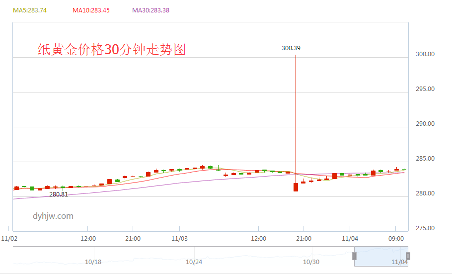Click the 11/02 date axis label
Screen dimensions: 452x276
9,239
